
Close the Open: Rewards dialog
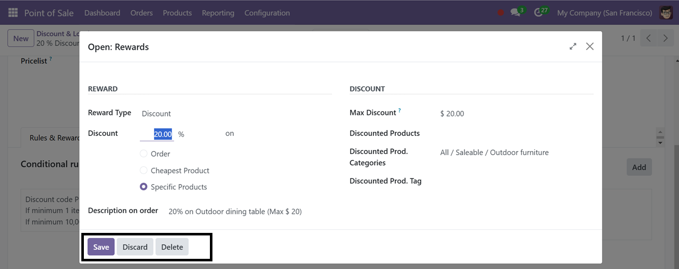coord(590,46)
